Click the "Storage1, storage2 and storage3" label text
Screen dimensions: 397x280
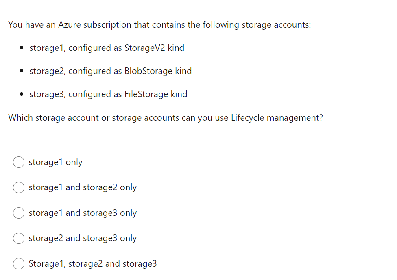93,264
